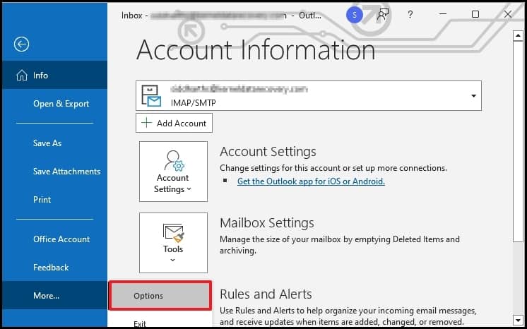The image size is (527, 329).
Task: Click the Account Information heading
Action: coord(256,49)
